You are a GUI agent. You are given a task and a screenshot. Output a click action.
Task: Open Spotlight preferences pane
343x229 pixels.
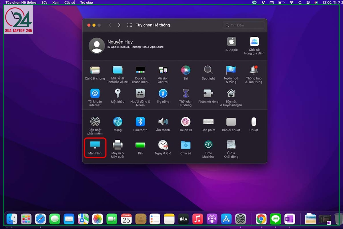click(208, 73)
